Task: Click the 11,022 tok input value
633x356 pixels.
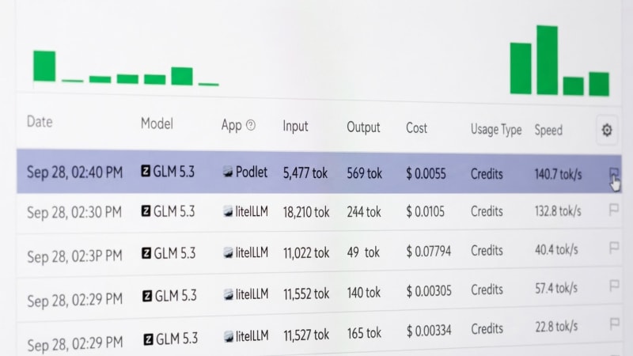Action: coord(306,252)
